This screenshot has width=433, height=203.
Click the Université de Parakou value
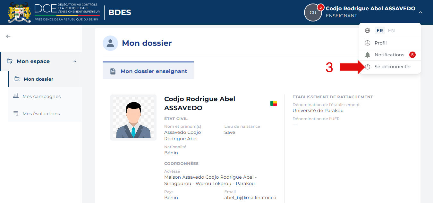coord(318,110)
